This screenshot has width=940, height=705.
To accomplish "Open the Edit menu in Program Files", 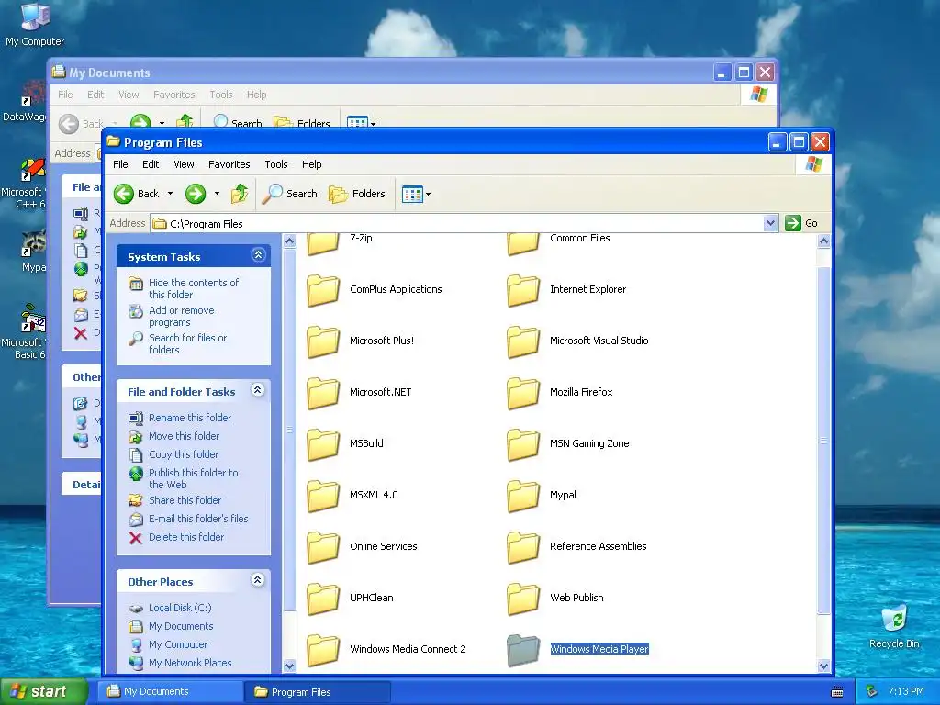I will (x=151, y=164).
